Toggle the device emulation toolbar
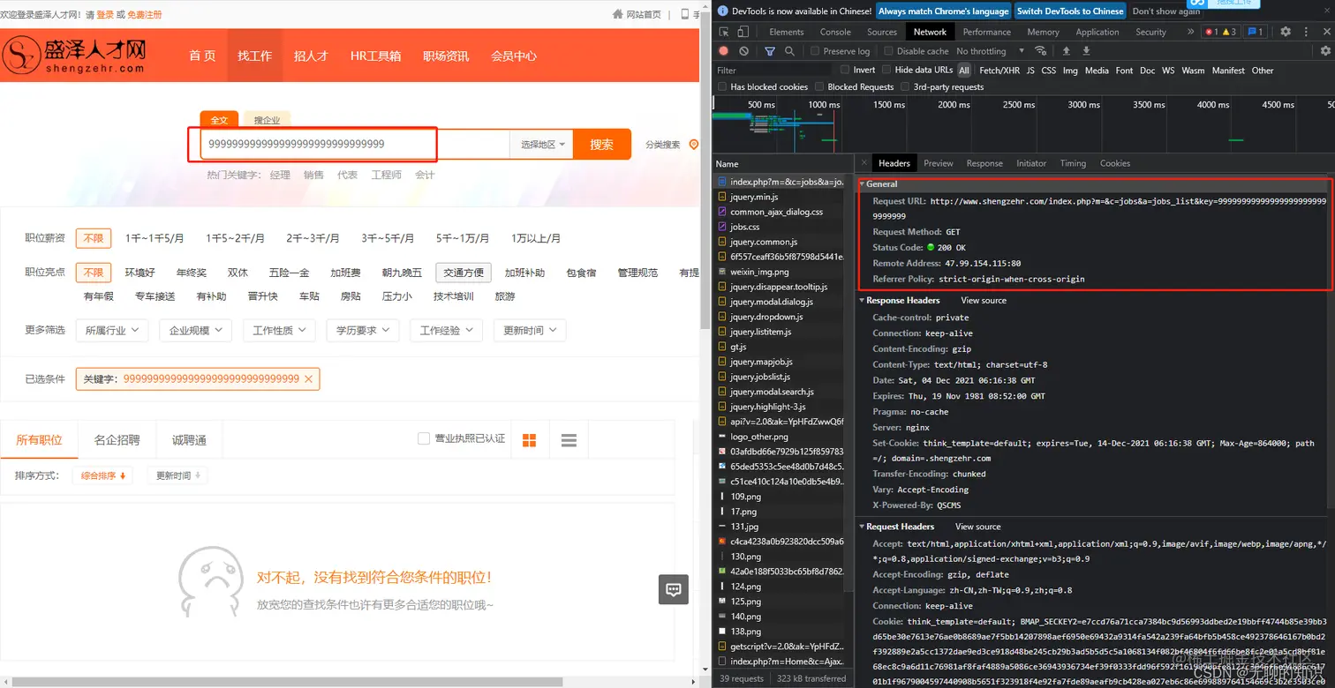Viewport: 1335px width, 688px height. [x=743, y=32]
